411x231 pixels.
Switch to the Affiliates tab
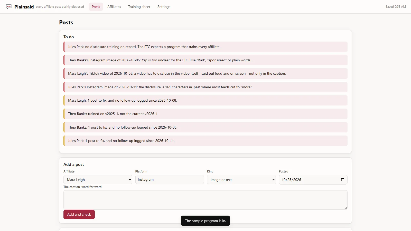[x=114, y=7]
